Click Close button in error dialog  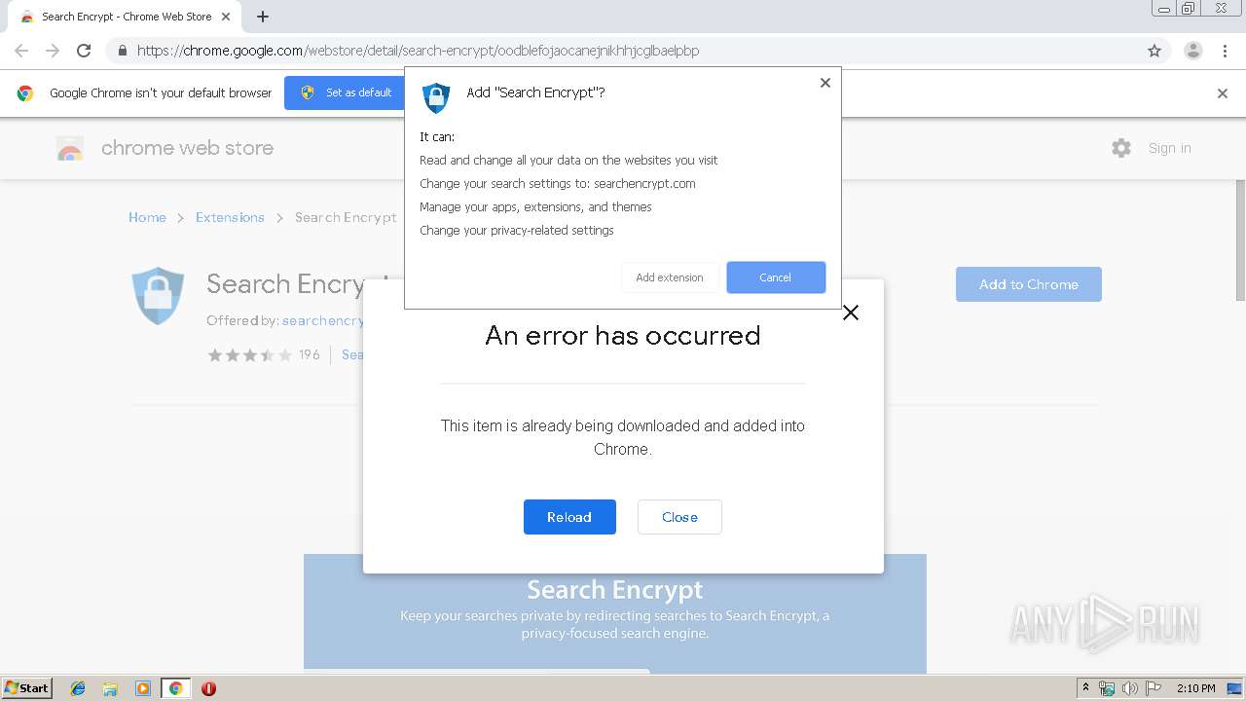679,517
